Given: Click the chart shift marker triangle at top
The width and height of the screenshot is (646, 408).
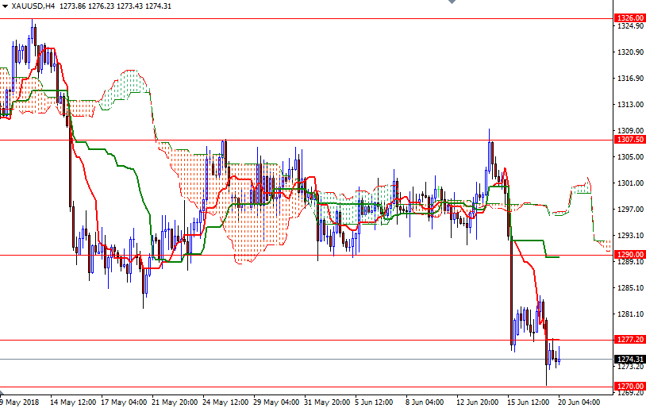Looking at the screenshot, I should tap(452, 2).
